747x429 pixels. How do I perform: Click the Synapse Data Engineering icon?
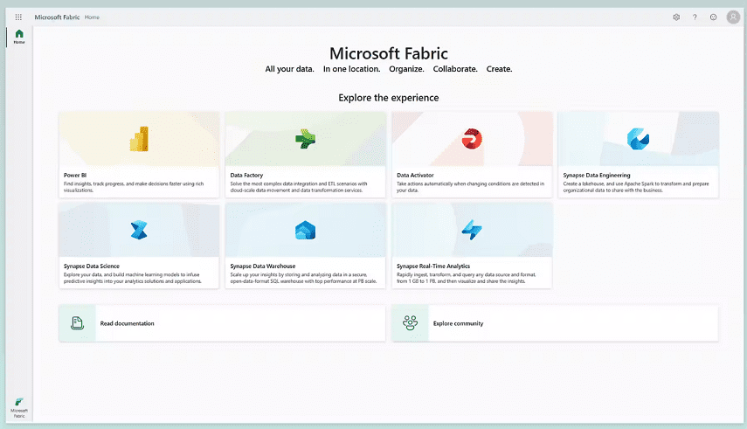pyautogui.click(x=638, y=139)
